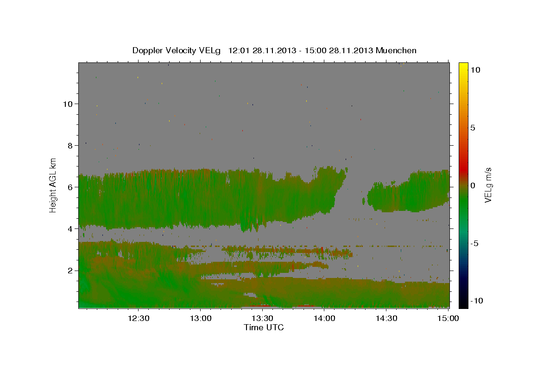556x370 pixels.
Task: Click the 'Time UTC' axis label
Action: [x=264, y=327]
